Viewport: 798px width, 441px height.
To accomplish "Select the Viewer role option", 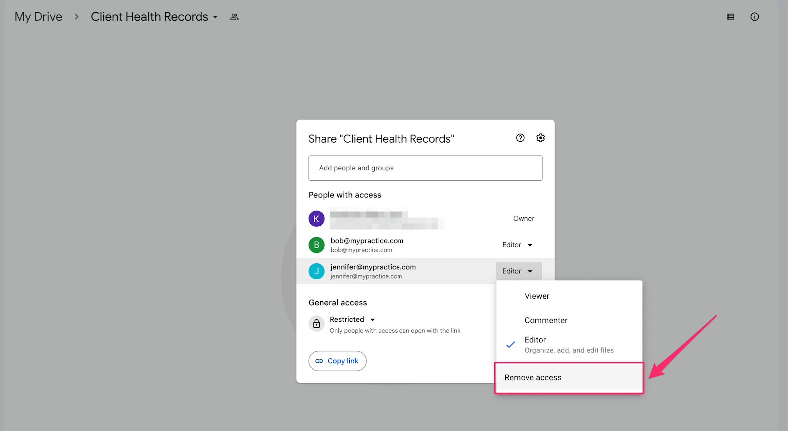I will (569, 296).
